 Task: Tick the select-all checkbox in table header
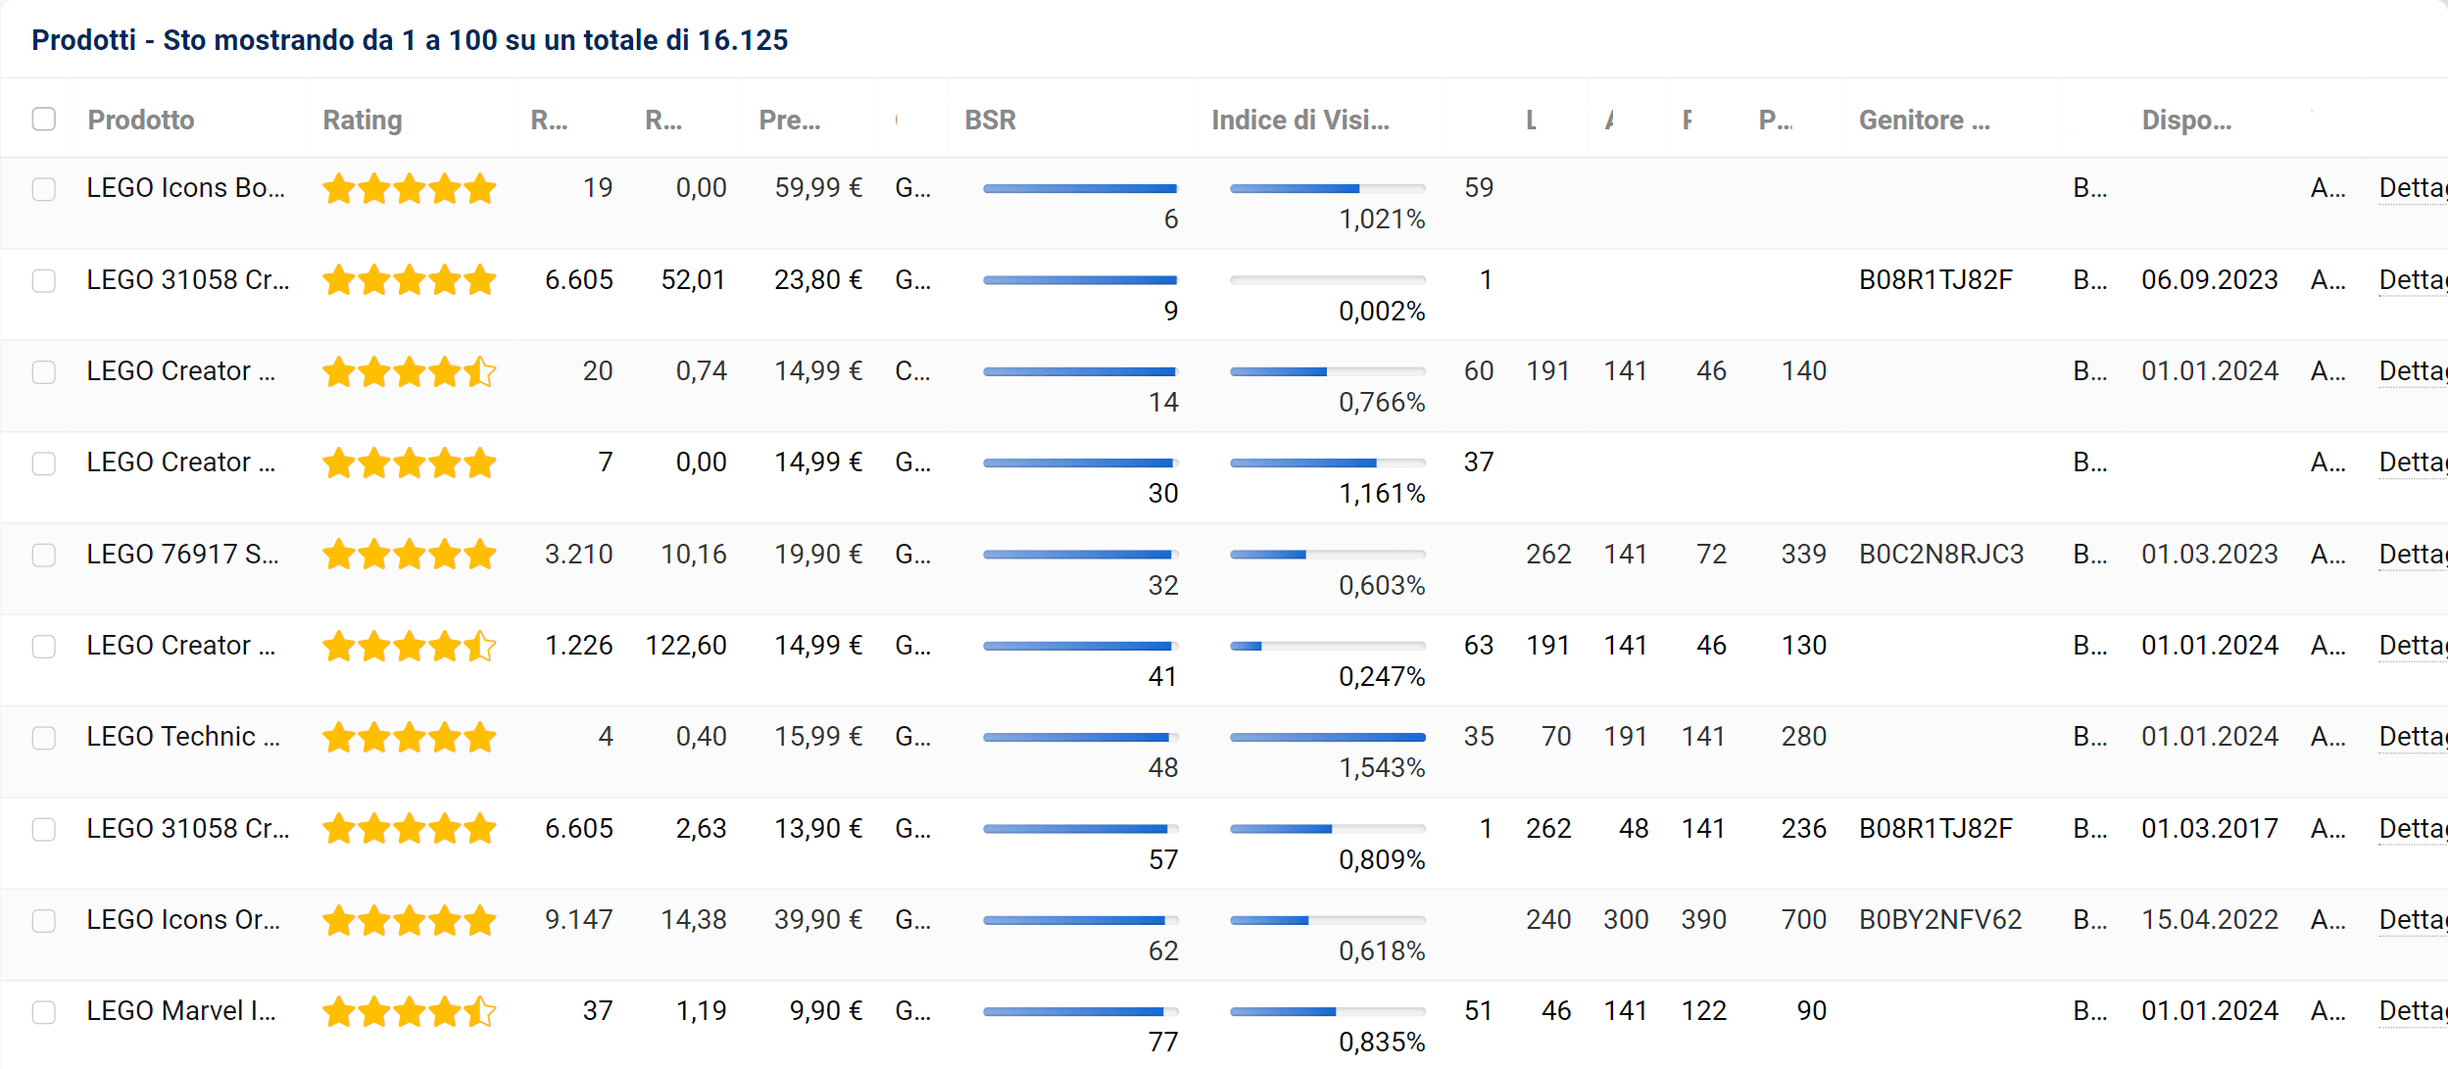pyautogui.click(x=44, y=119)
